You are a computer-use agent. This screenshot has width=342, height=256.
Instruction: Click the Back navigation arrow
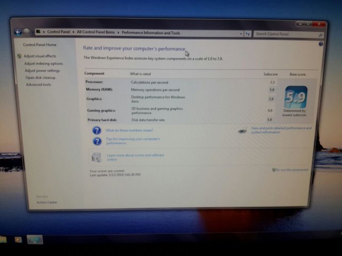(18, 32)
